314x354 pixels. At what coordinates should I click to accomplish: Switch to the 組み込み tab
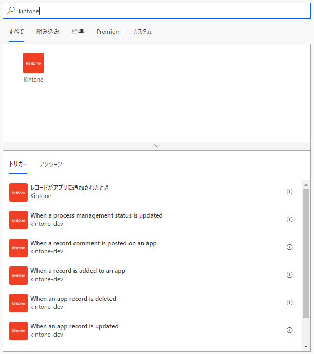(48, 32)
